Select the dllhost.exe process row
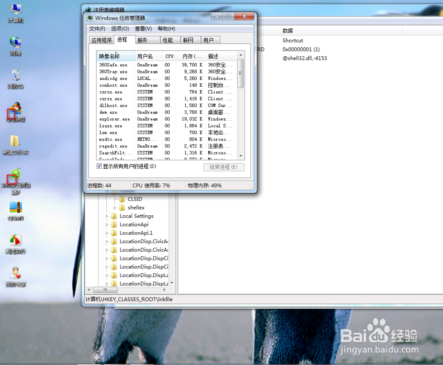443x365 pixels. 167,106
